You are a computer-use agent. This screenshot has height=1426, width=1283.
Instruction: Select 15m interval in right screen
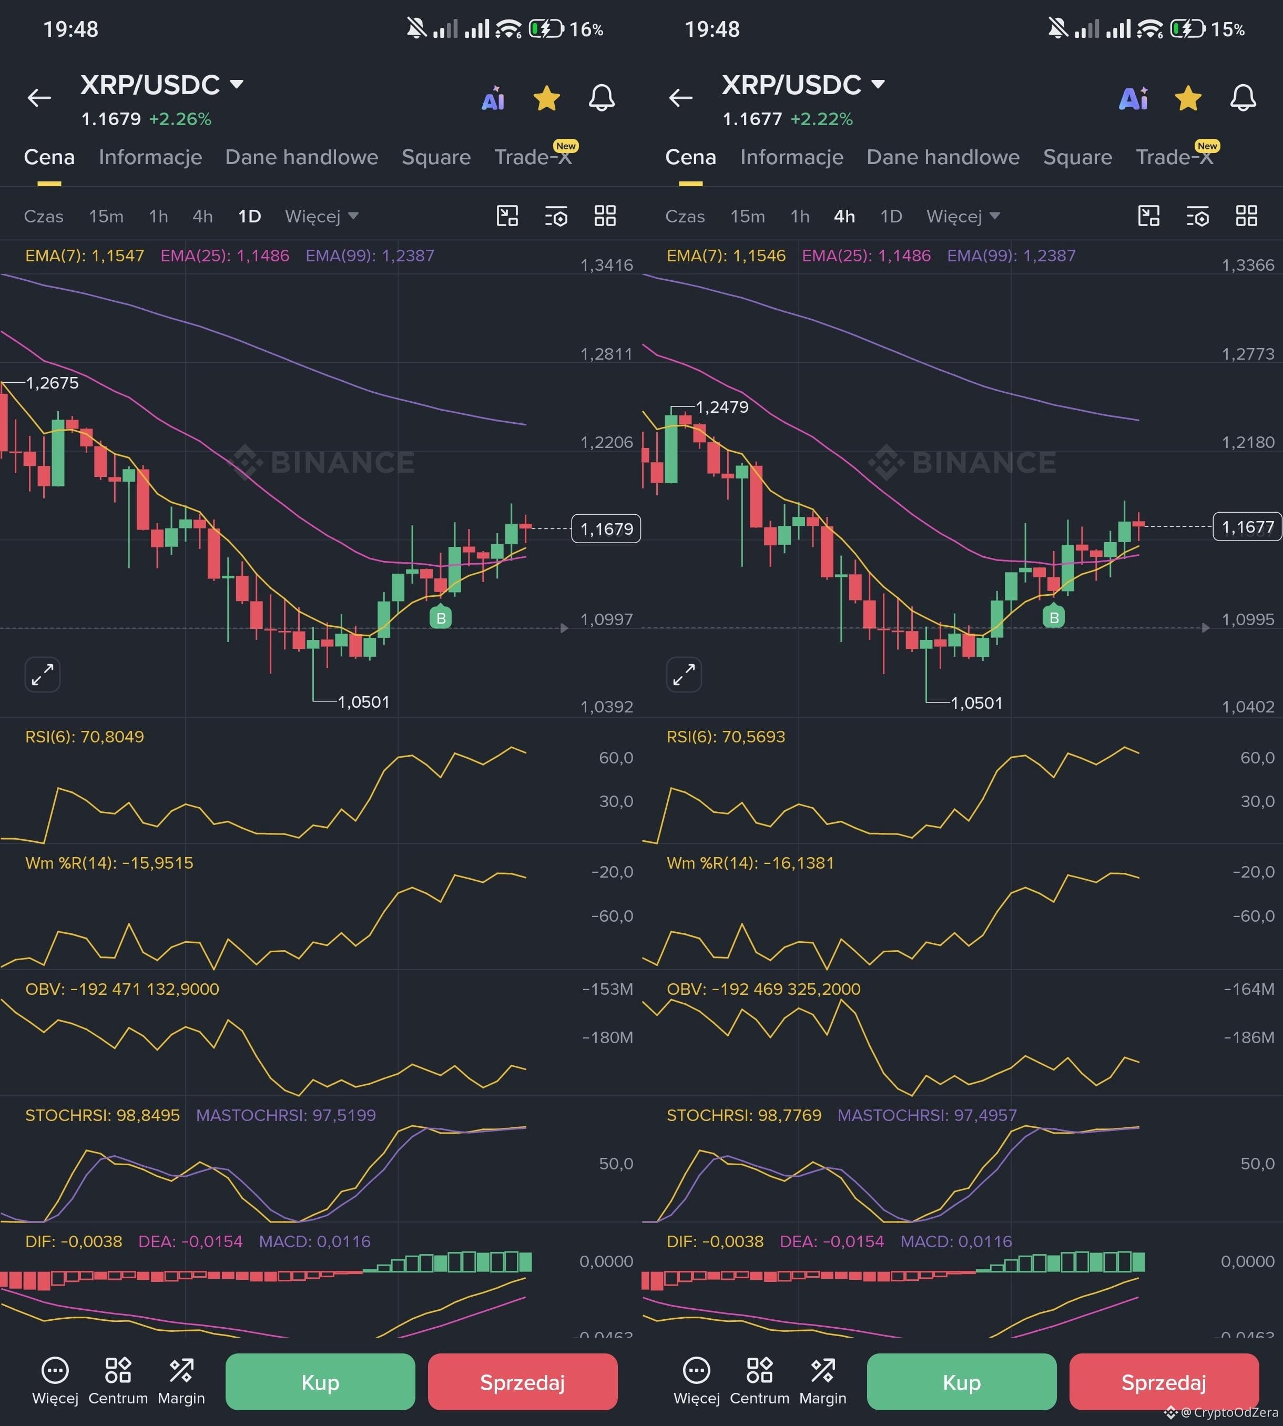(748, 217)
